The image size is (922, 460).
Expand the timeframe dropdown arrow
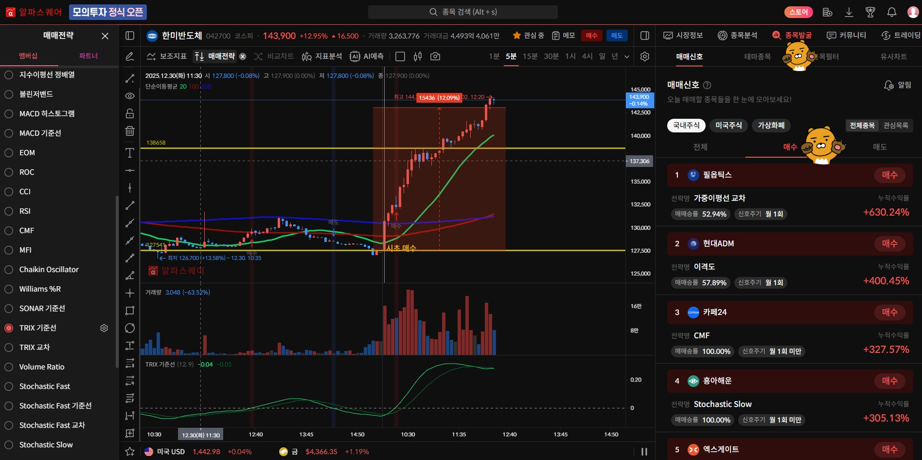pos(627,56)
